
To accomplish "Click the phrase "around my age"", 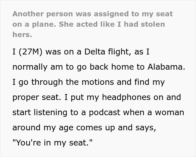I will pos(46,128).
